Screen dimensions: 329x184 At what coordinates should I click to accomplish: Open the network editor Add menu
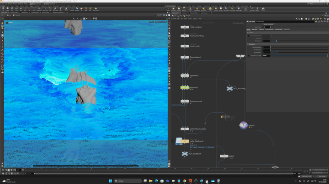(x=174, y=19)
